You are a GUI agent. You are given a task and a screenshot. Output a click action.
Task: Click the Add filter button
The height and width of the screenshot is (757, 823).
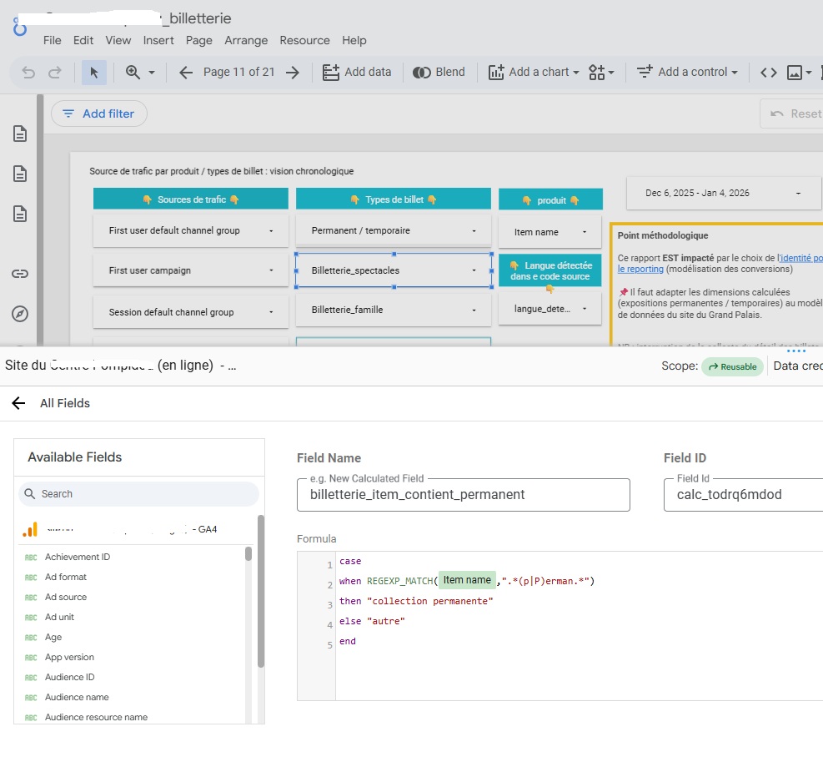pyautogui.click(x=98, y=114)
